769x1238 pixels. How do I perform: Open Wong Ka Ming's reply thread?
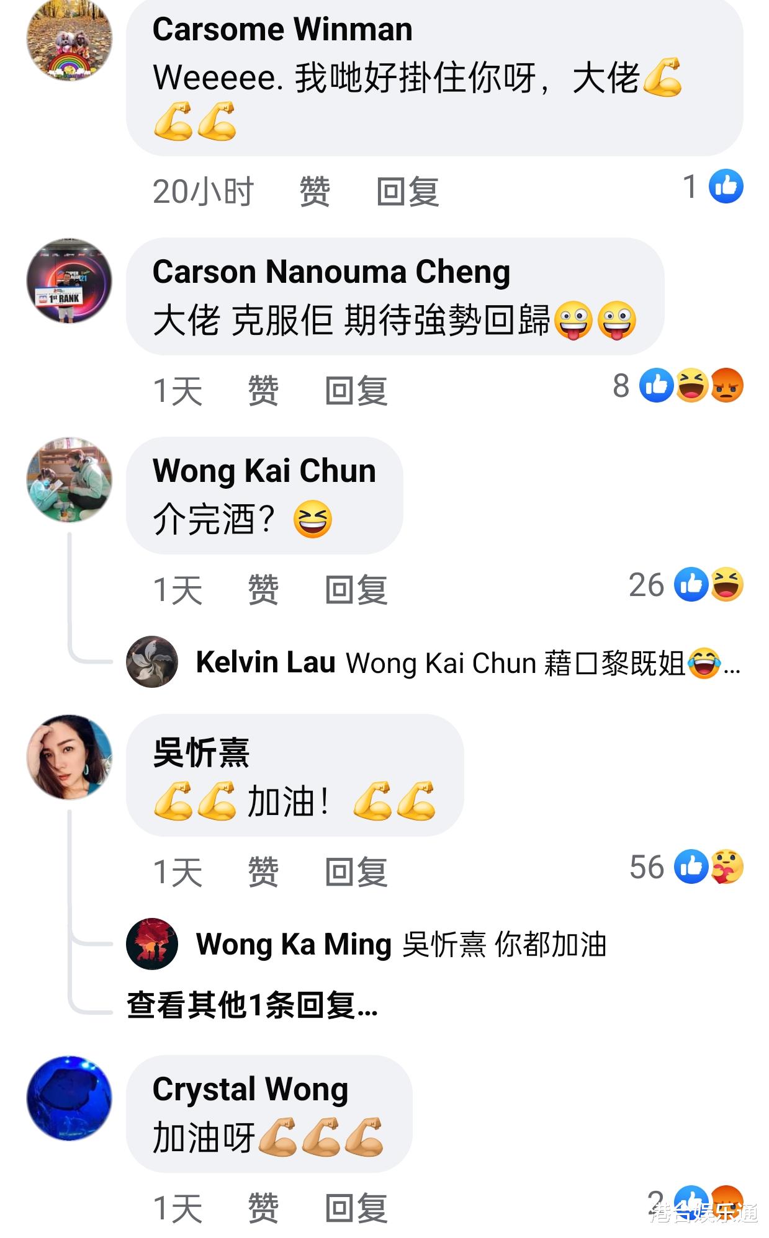click(401, 945)
